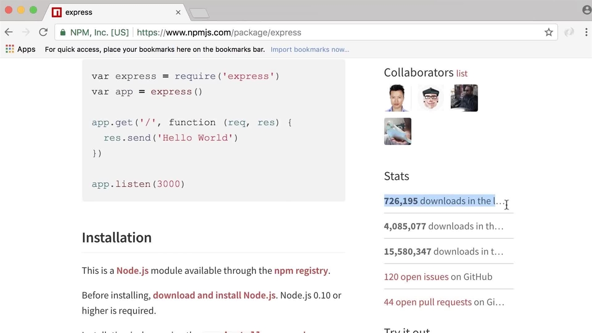The image size is (592, 333).
Task: Follow the npm registry link
Action: [x=301, y=271]
